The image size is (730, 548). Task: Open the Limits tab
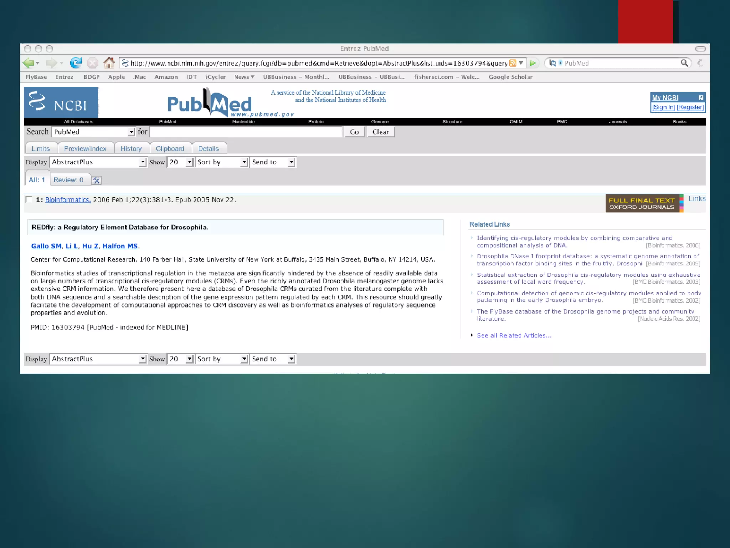(41, 149)
